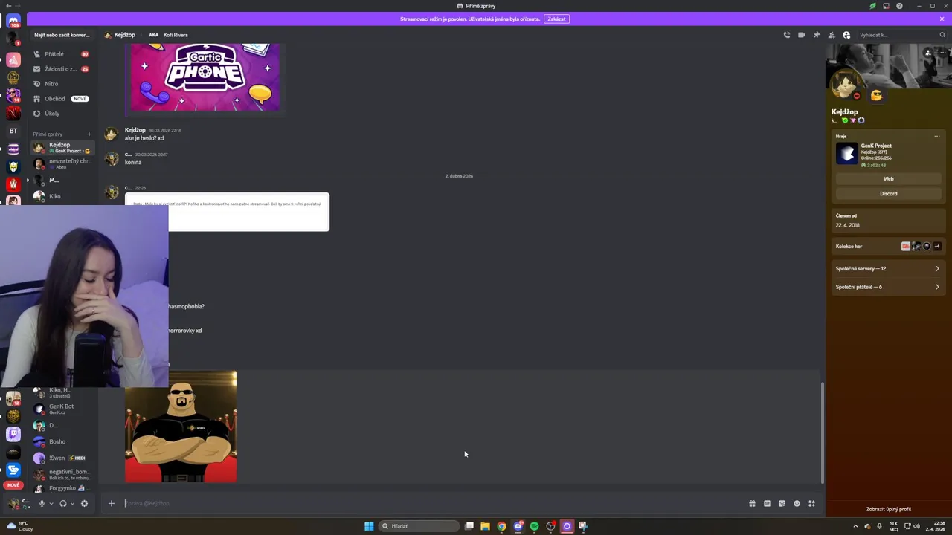This screenshot has height=535, width=952.
Task: Open the negativni_bom... conversation
Action: (x=62, y=474)
